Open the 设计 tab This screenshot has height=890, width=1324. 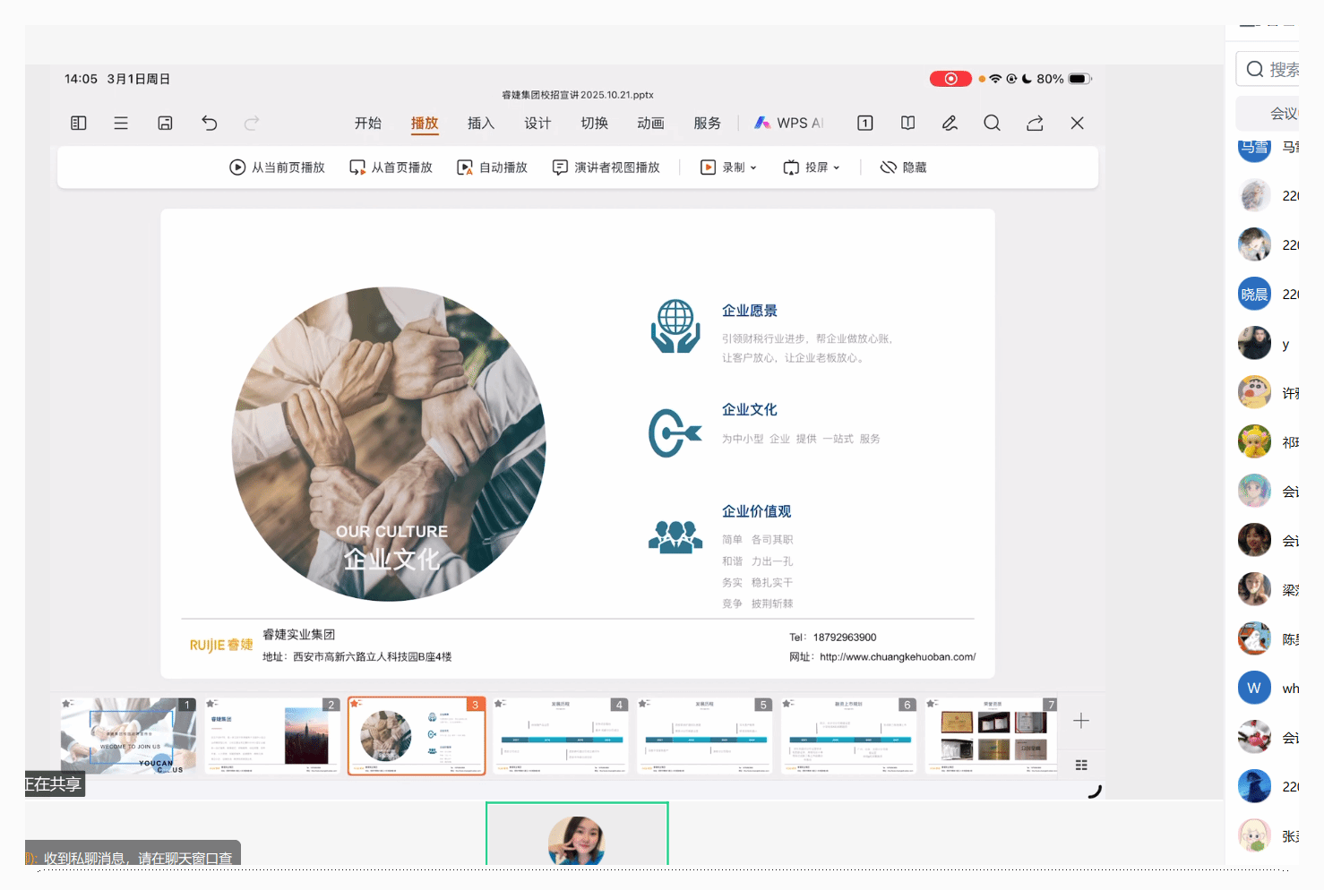(537, 124)
